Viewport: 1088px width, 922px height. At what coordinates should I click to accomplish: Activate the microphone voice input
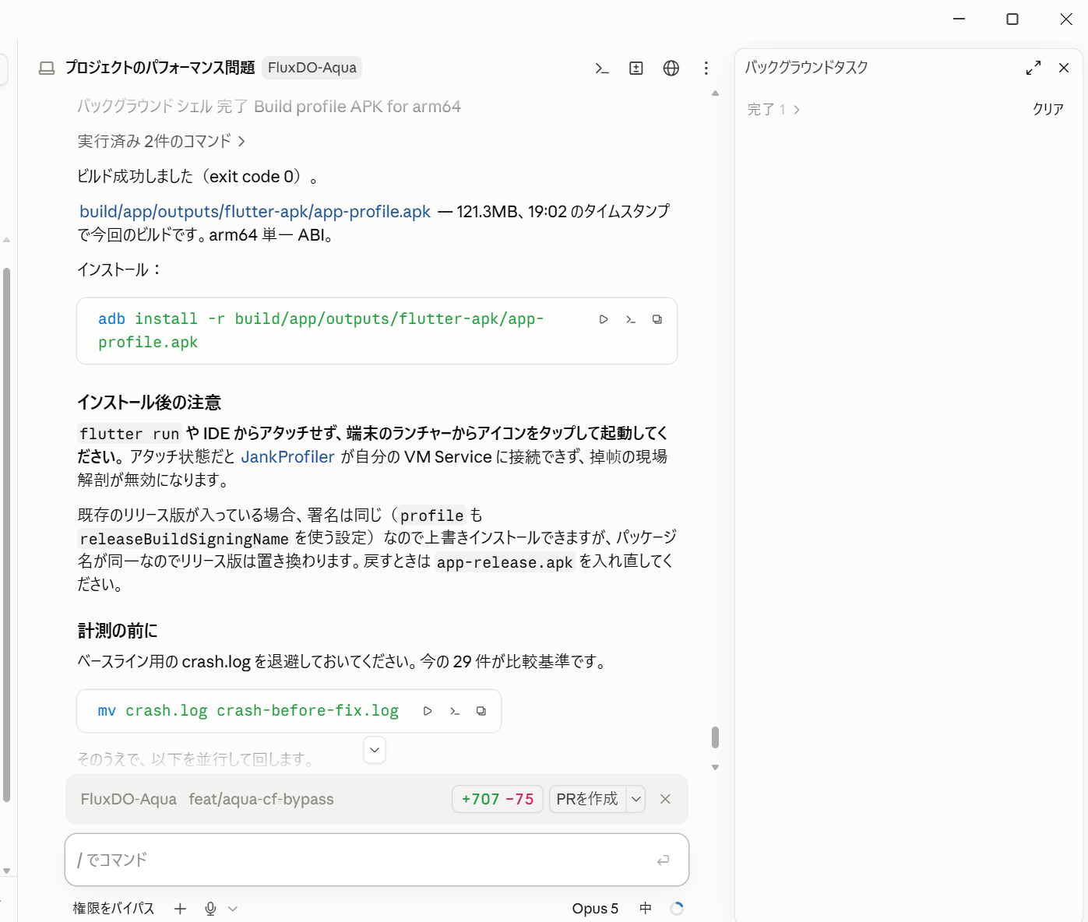(210, 909)
